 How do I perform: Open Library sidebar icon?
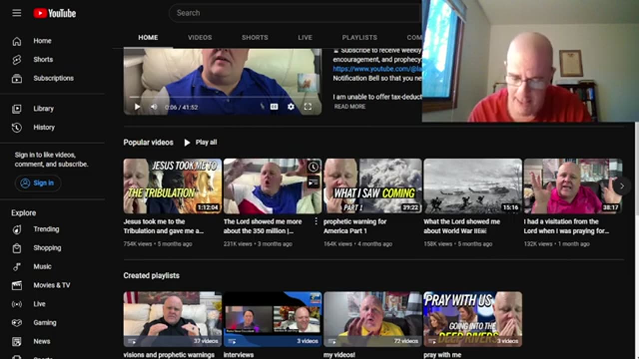(x=17, y=109)
